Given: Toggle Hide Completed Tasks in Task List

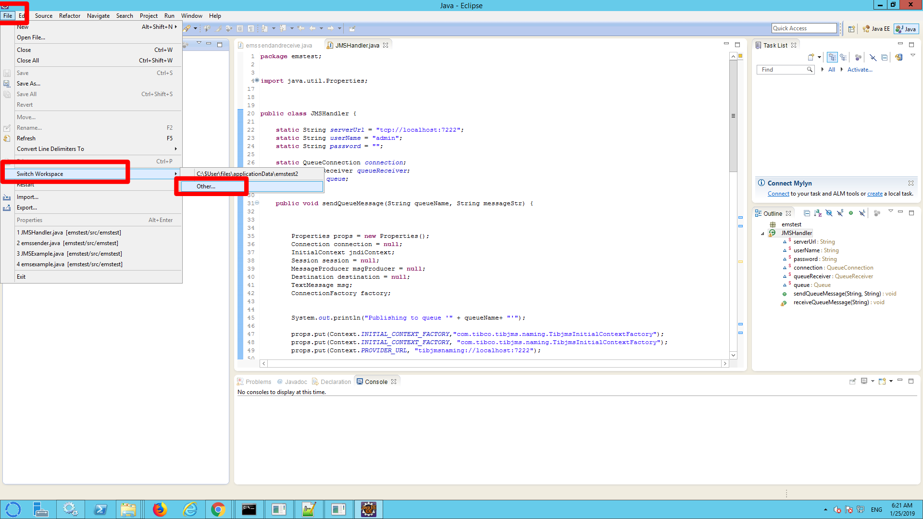Looking at the screenshot, I should 873,57.
